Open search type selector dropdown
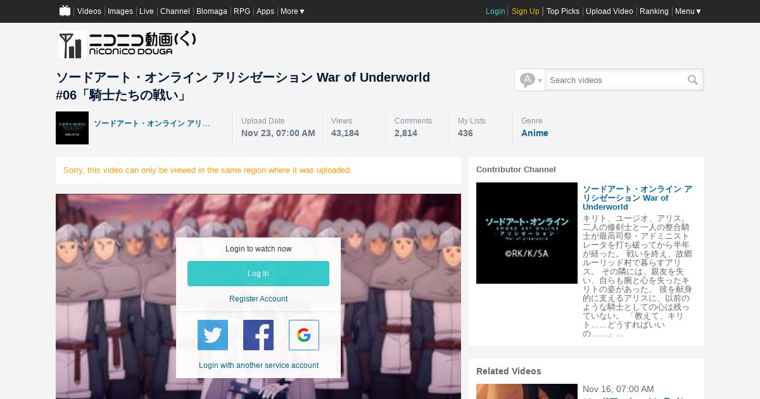This screenshot has width=760, height=399. [530, 80]
